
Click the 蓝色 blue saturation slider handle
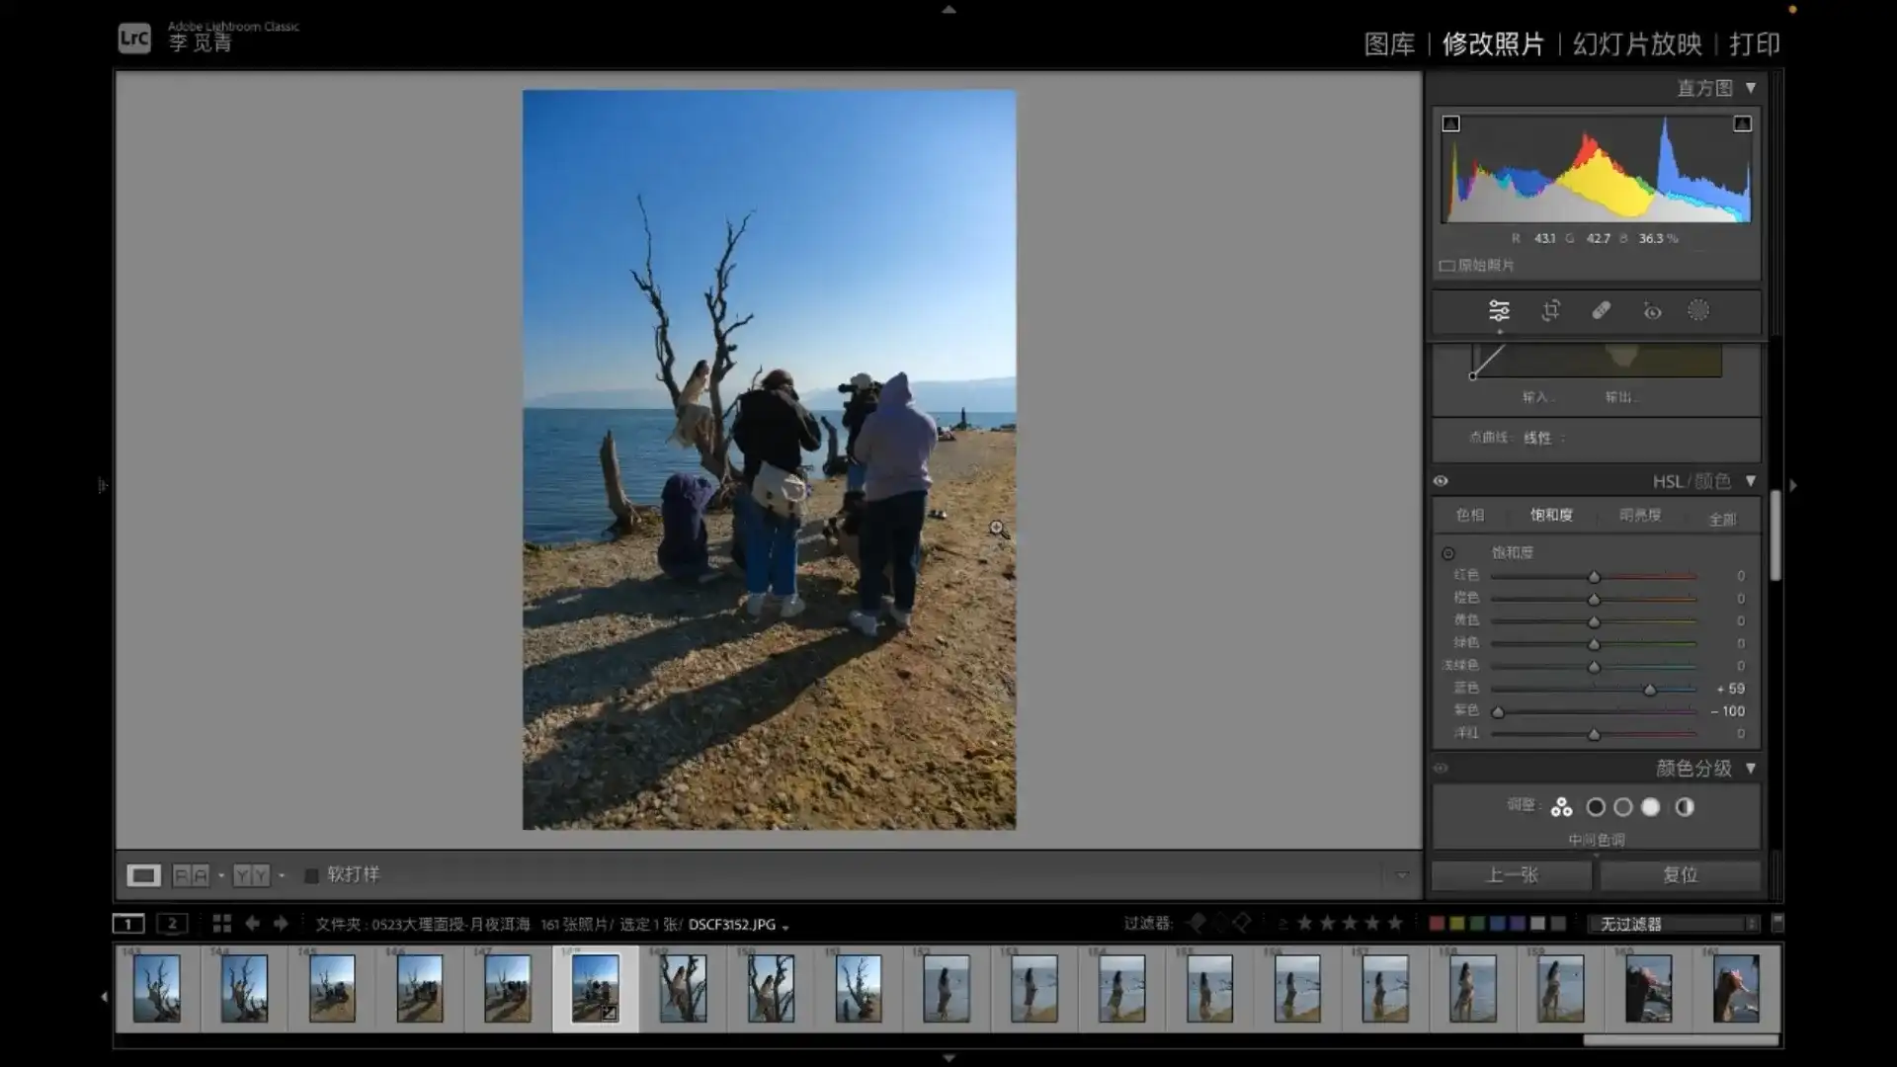(x=1649, y=690)
